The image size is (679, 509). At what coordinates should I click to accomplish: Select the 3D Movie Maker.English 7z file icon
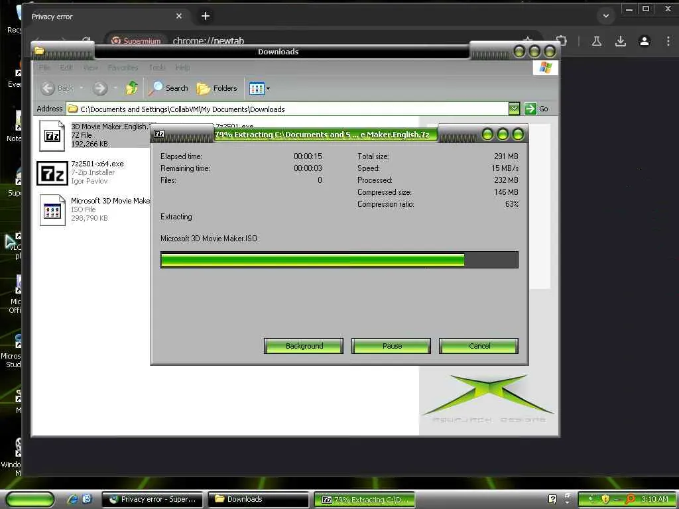[x=52, y=135]
